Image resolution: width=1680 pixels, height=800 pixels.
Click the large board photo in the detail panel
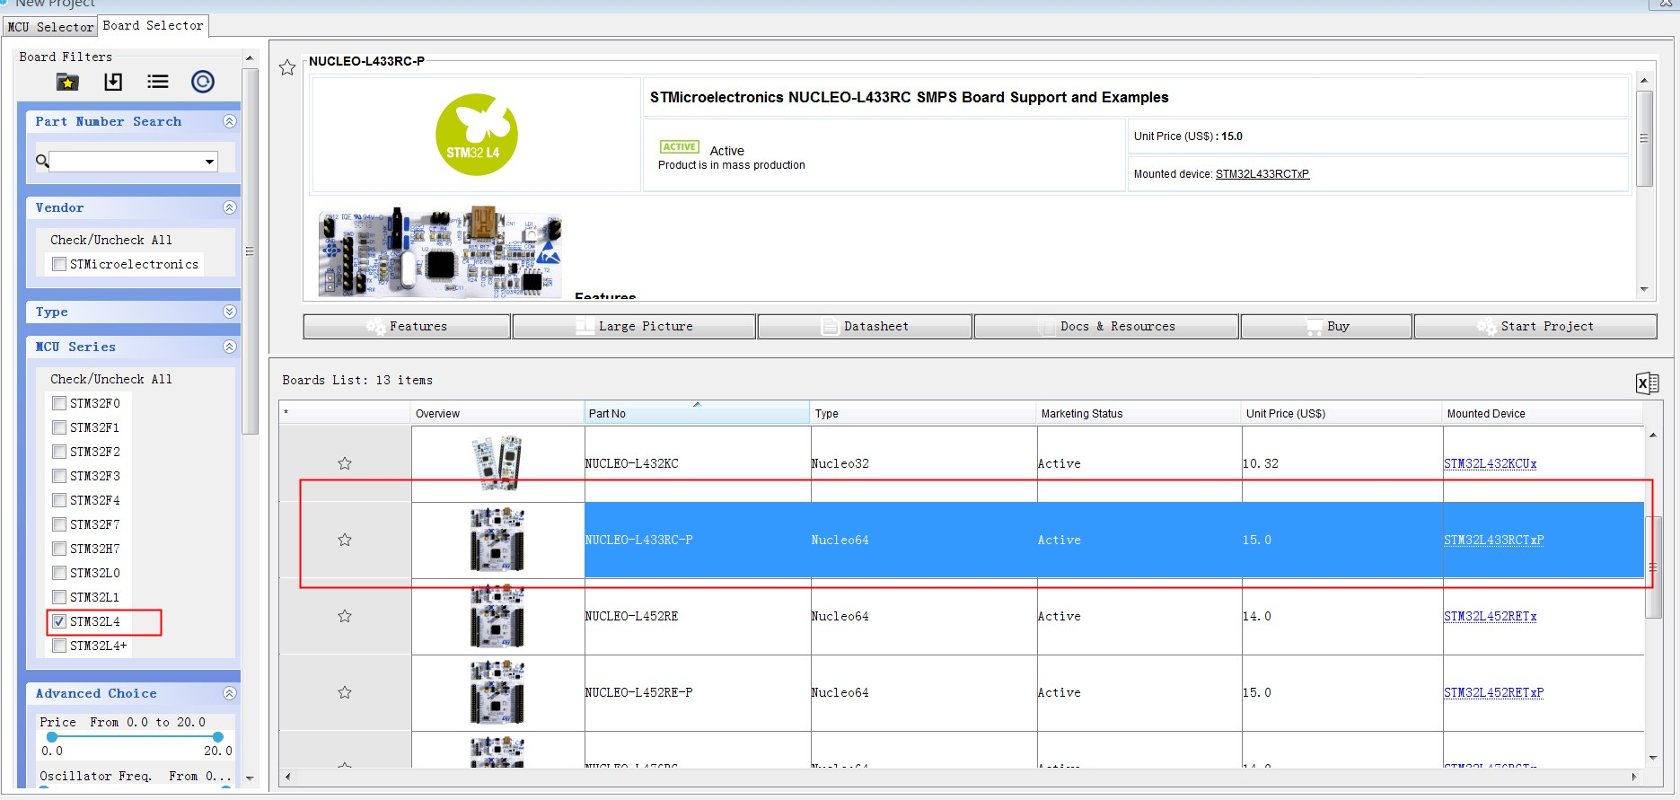(440, 251)
